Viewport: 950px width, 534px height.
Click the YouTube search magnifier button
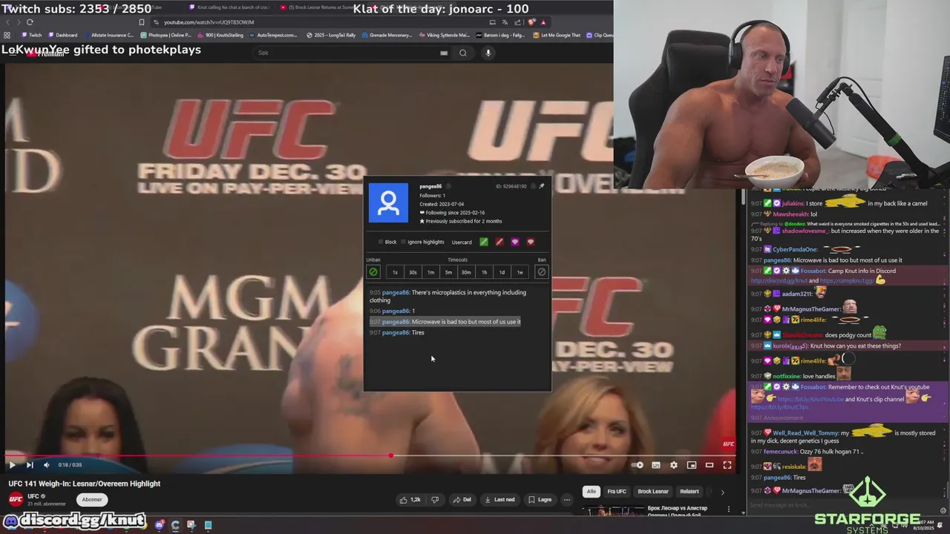[x=463, y=53]
